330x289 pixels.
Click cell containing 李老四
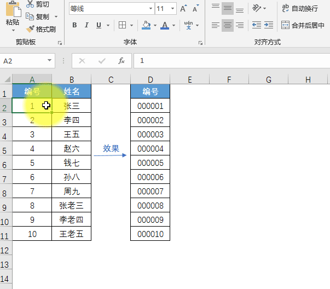[72, 219]
